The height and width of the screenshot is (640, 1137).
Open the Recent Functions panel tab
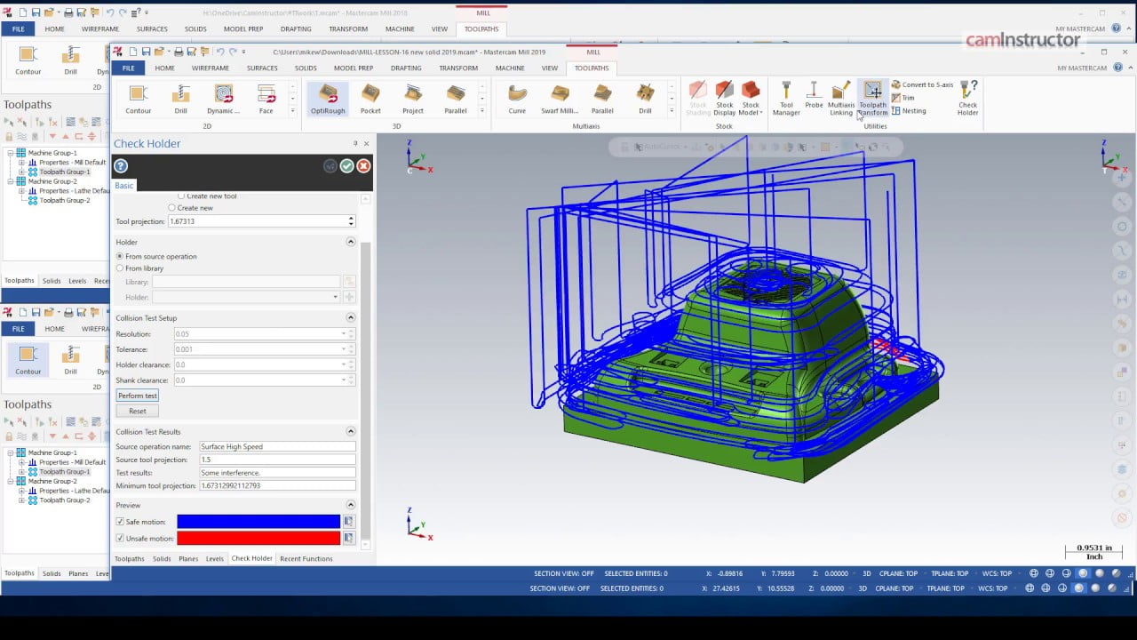[306, 558]
